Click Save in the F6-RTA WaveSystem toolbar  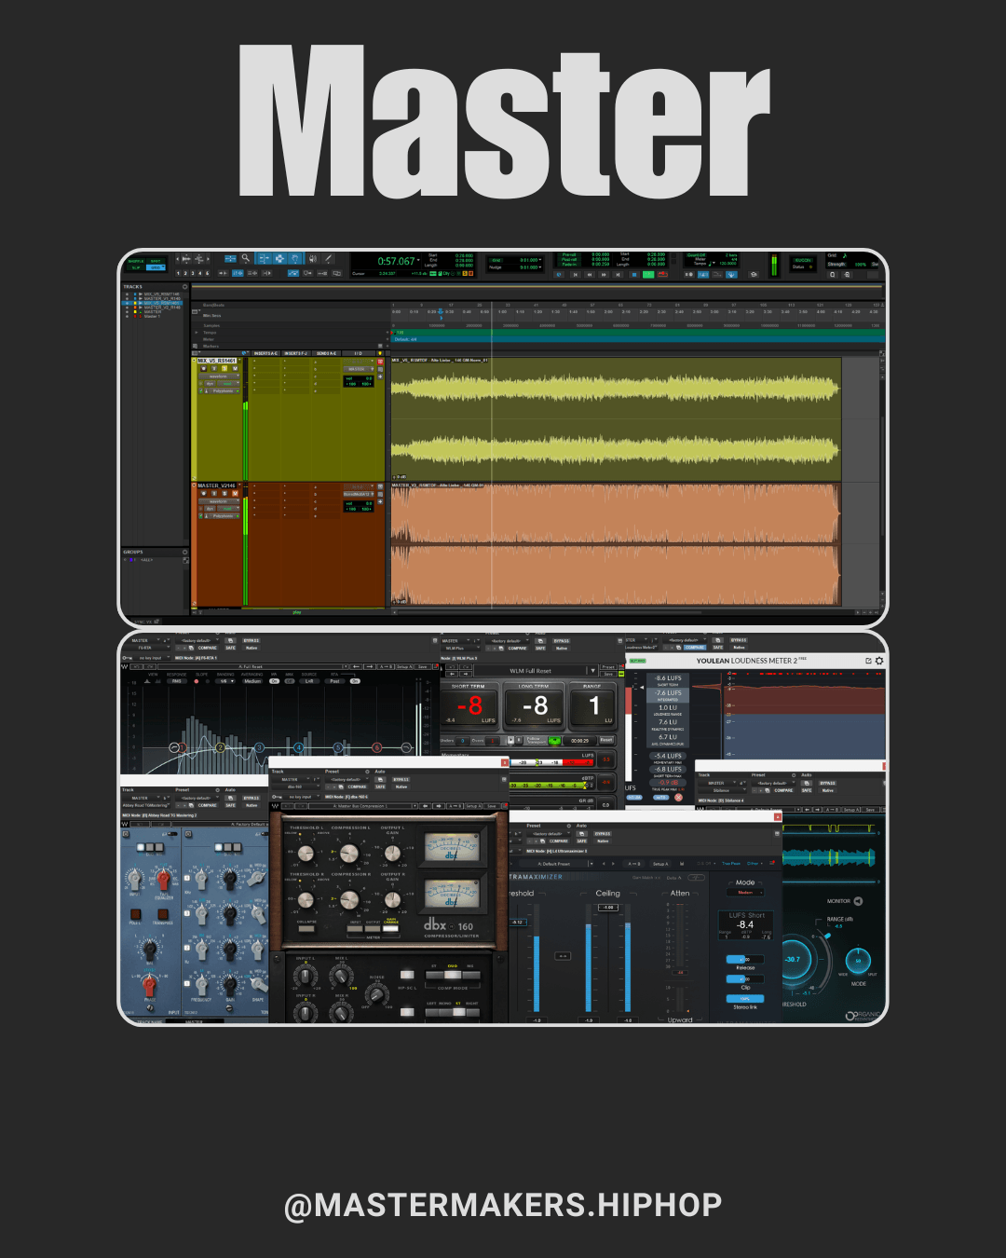(x=423, y=666)
